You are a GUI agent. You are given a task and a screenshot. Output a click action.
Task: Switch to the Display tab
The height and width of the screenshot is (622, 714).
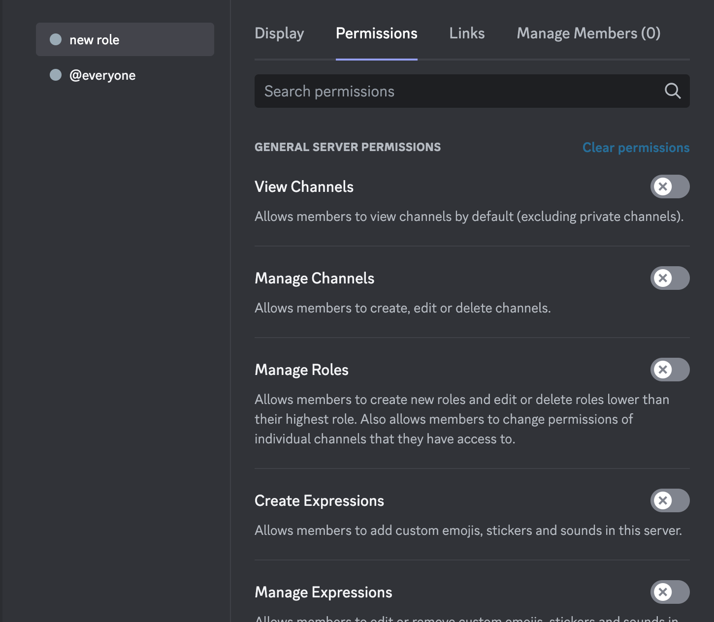279,33
